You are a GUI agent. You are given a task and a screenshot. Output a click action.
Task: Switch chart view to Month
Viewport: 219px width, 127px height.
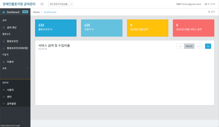tap(189, 46)
